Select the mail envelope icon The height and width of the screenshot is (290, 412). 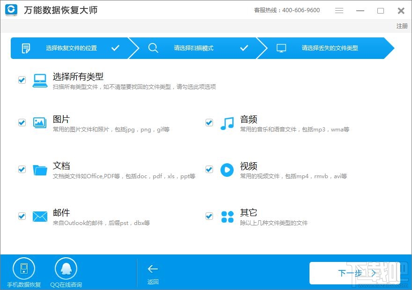(x=40, y=216)
